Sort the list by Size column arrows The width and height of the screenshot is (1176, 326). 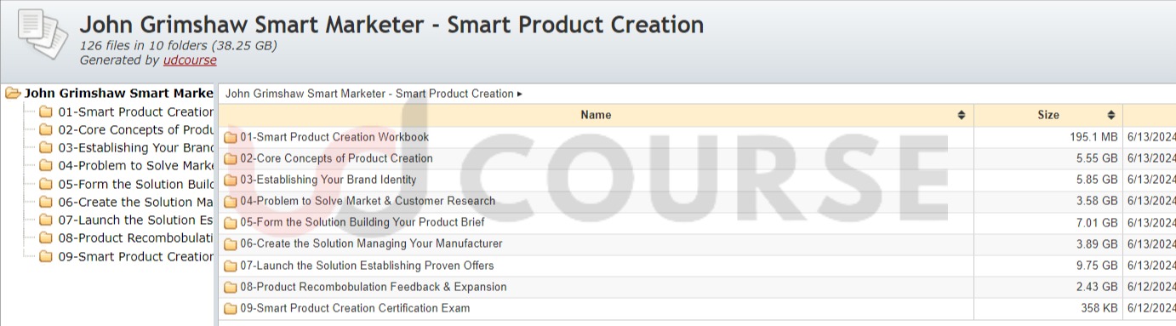(1110, 115)
